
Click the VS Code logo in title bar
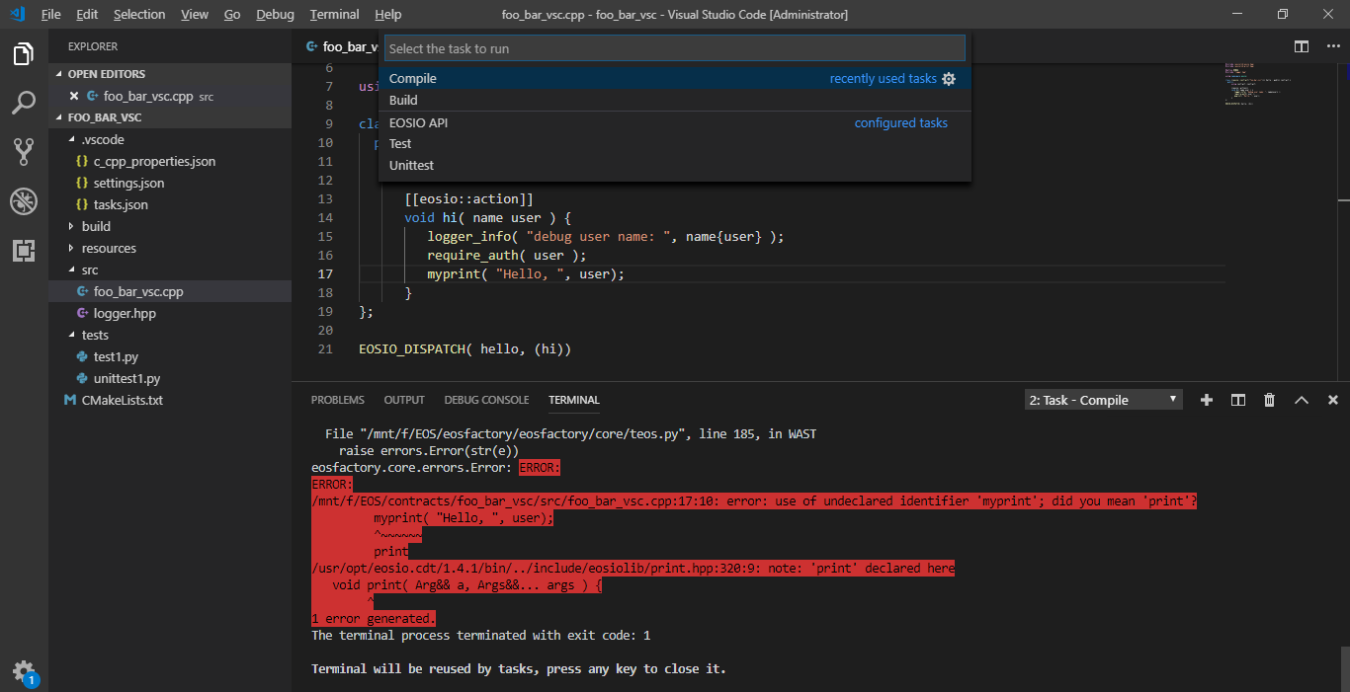coord(17,14)
